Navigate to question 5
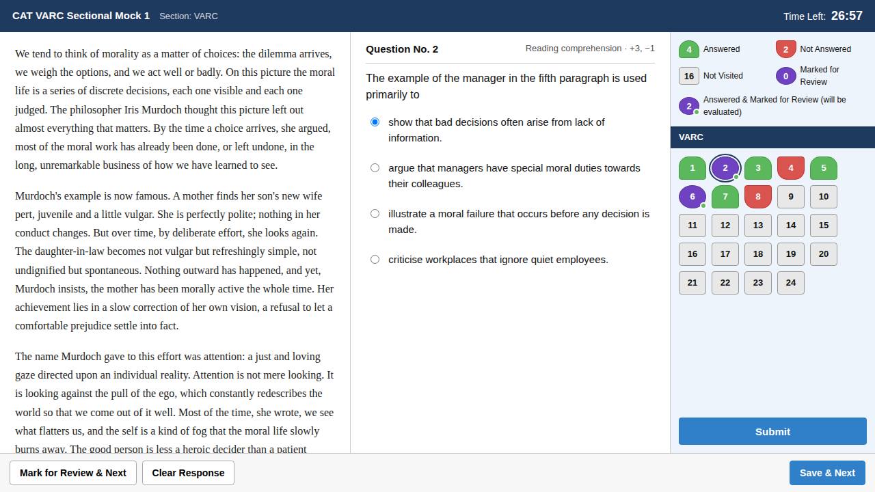 (824, 168)
